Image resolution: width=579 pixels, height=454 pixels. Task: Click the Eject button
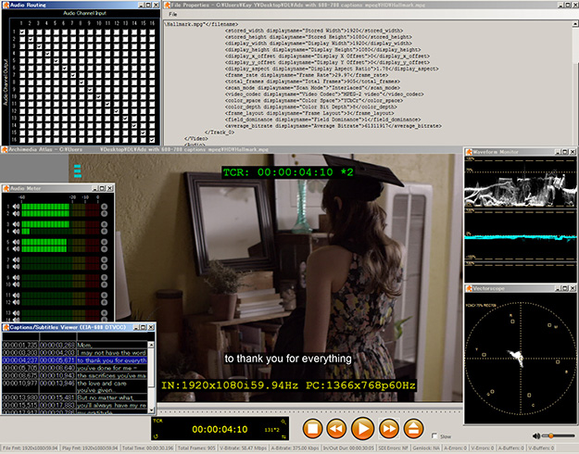[413, 428]
